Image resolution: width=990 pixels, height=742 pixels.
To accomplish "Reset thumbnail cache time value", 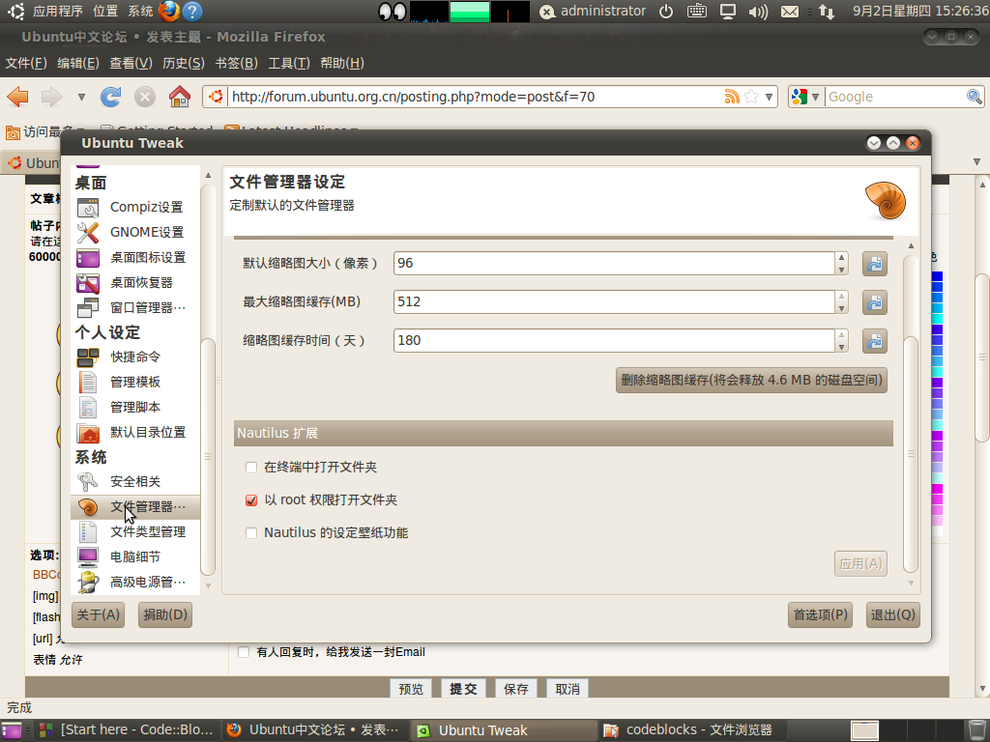I will click(874, 341).
